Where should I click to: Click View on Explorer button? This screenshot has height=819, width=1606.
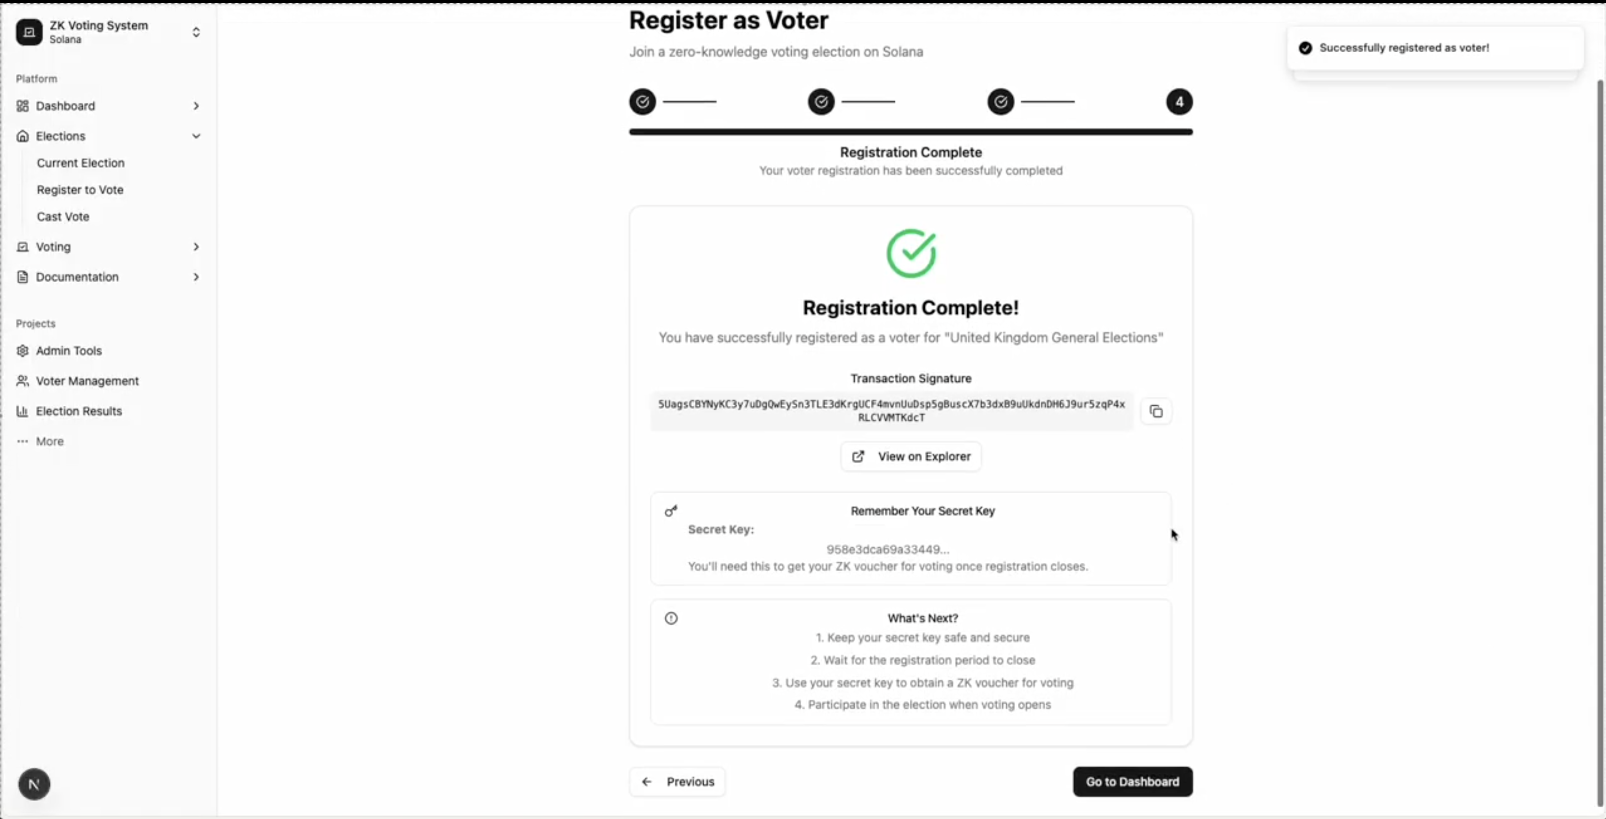[910, 456]
